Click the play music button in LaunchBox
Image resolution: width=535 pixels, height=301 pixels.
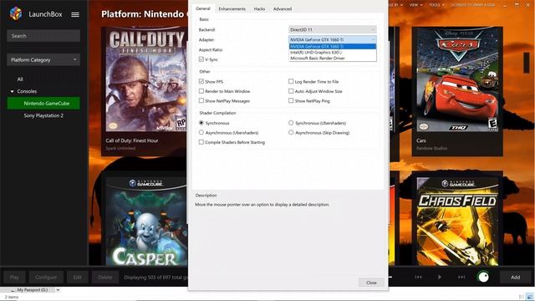440,277
